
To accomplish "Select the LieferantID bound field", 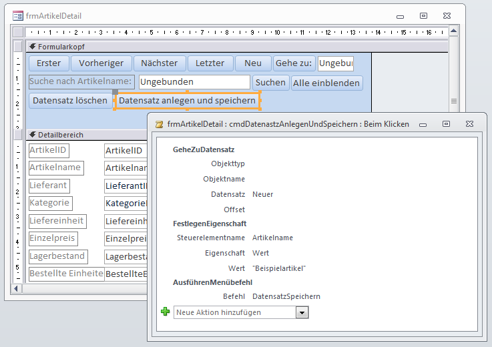I will [126, 186].
